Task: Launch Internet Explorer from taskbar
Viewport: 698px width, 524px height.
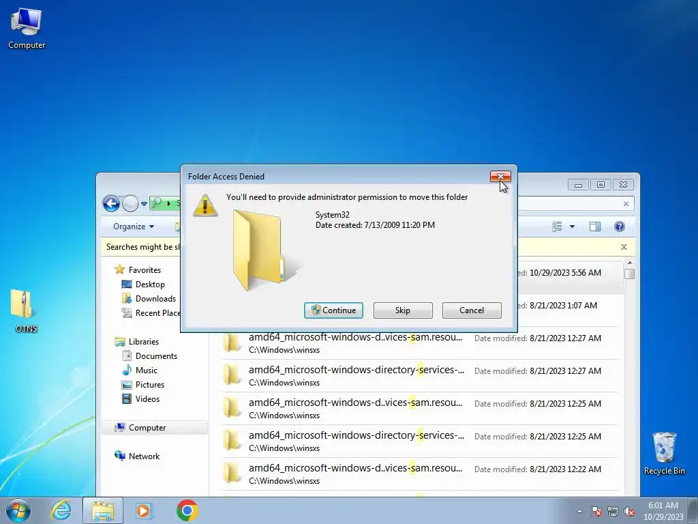Action: pos(61,510)
